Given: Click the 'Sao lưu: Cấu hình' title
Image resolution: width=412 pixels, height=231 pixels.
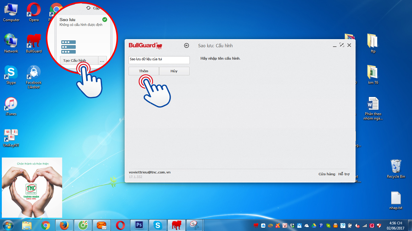Looking at the screenshot, I should point(216,46).
